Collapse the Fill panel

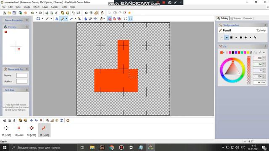coord(265,47)
